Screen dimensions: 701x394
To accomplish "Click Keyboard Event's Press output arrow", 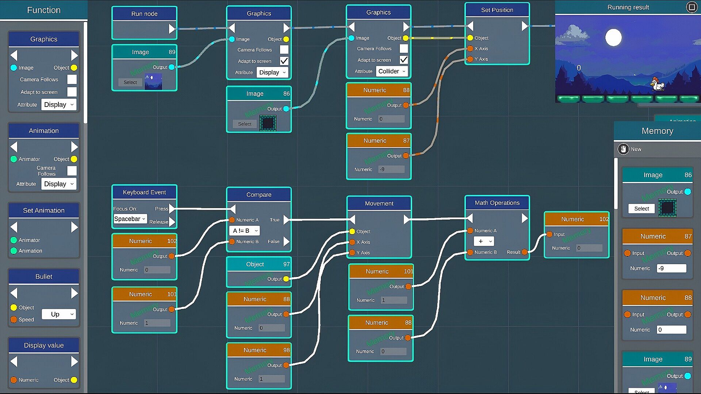I will coord(172,209).
